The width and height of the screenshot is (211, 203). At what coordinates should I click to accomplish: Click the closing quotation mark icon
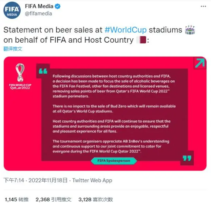point(187,158)
